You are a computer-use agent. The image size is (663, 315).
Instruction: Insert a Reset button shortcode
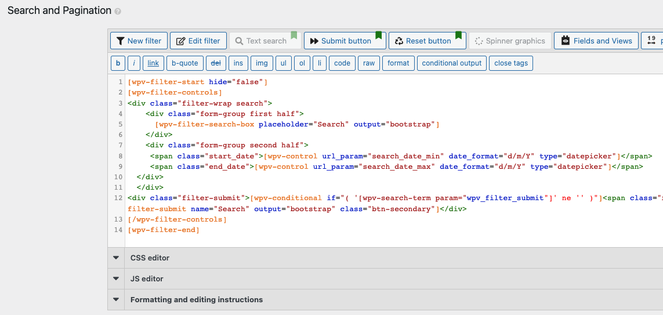point(427,41)
